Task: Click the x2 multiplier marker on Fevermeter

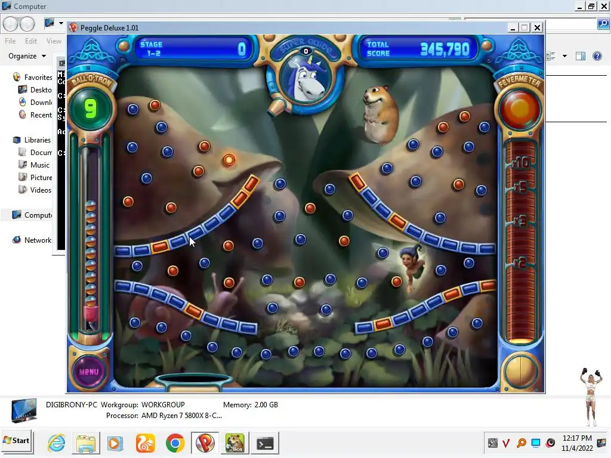Action: point(520,263)
